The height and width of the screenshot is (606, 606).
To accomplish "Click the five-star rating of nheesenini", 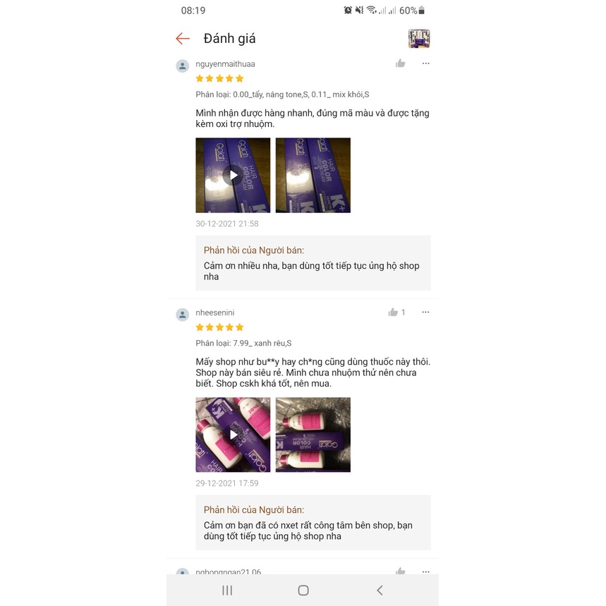I will [x=219, y=327].
